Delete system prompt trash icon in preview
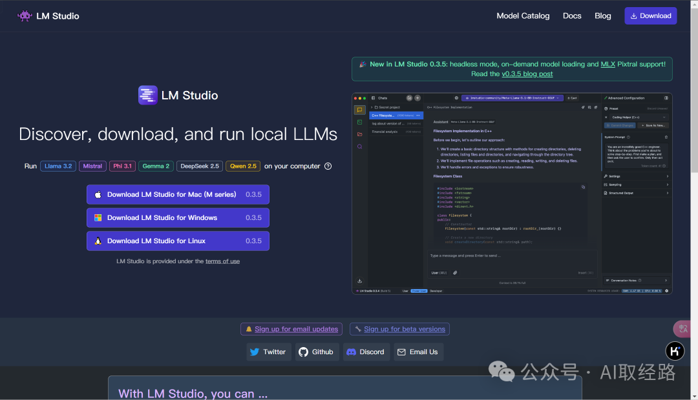Screen dimensions: 698x400 click(666, 137)
